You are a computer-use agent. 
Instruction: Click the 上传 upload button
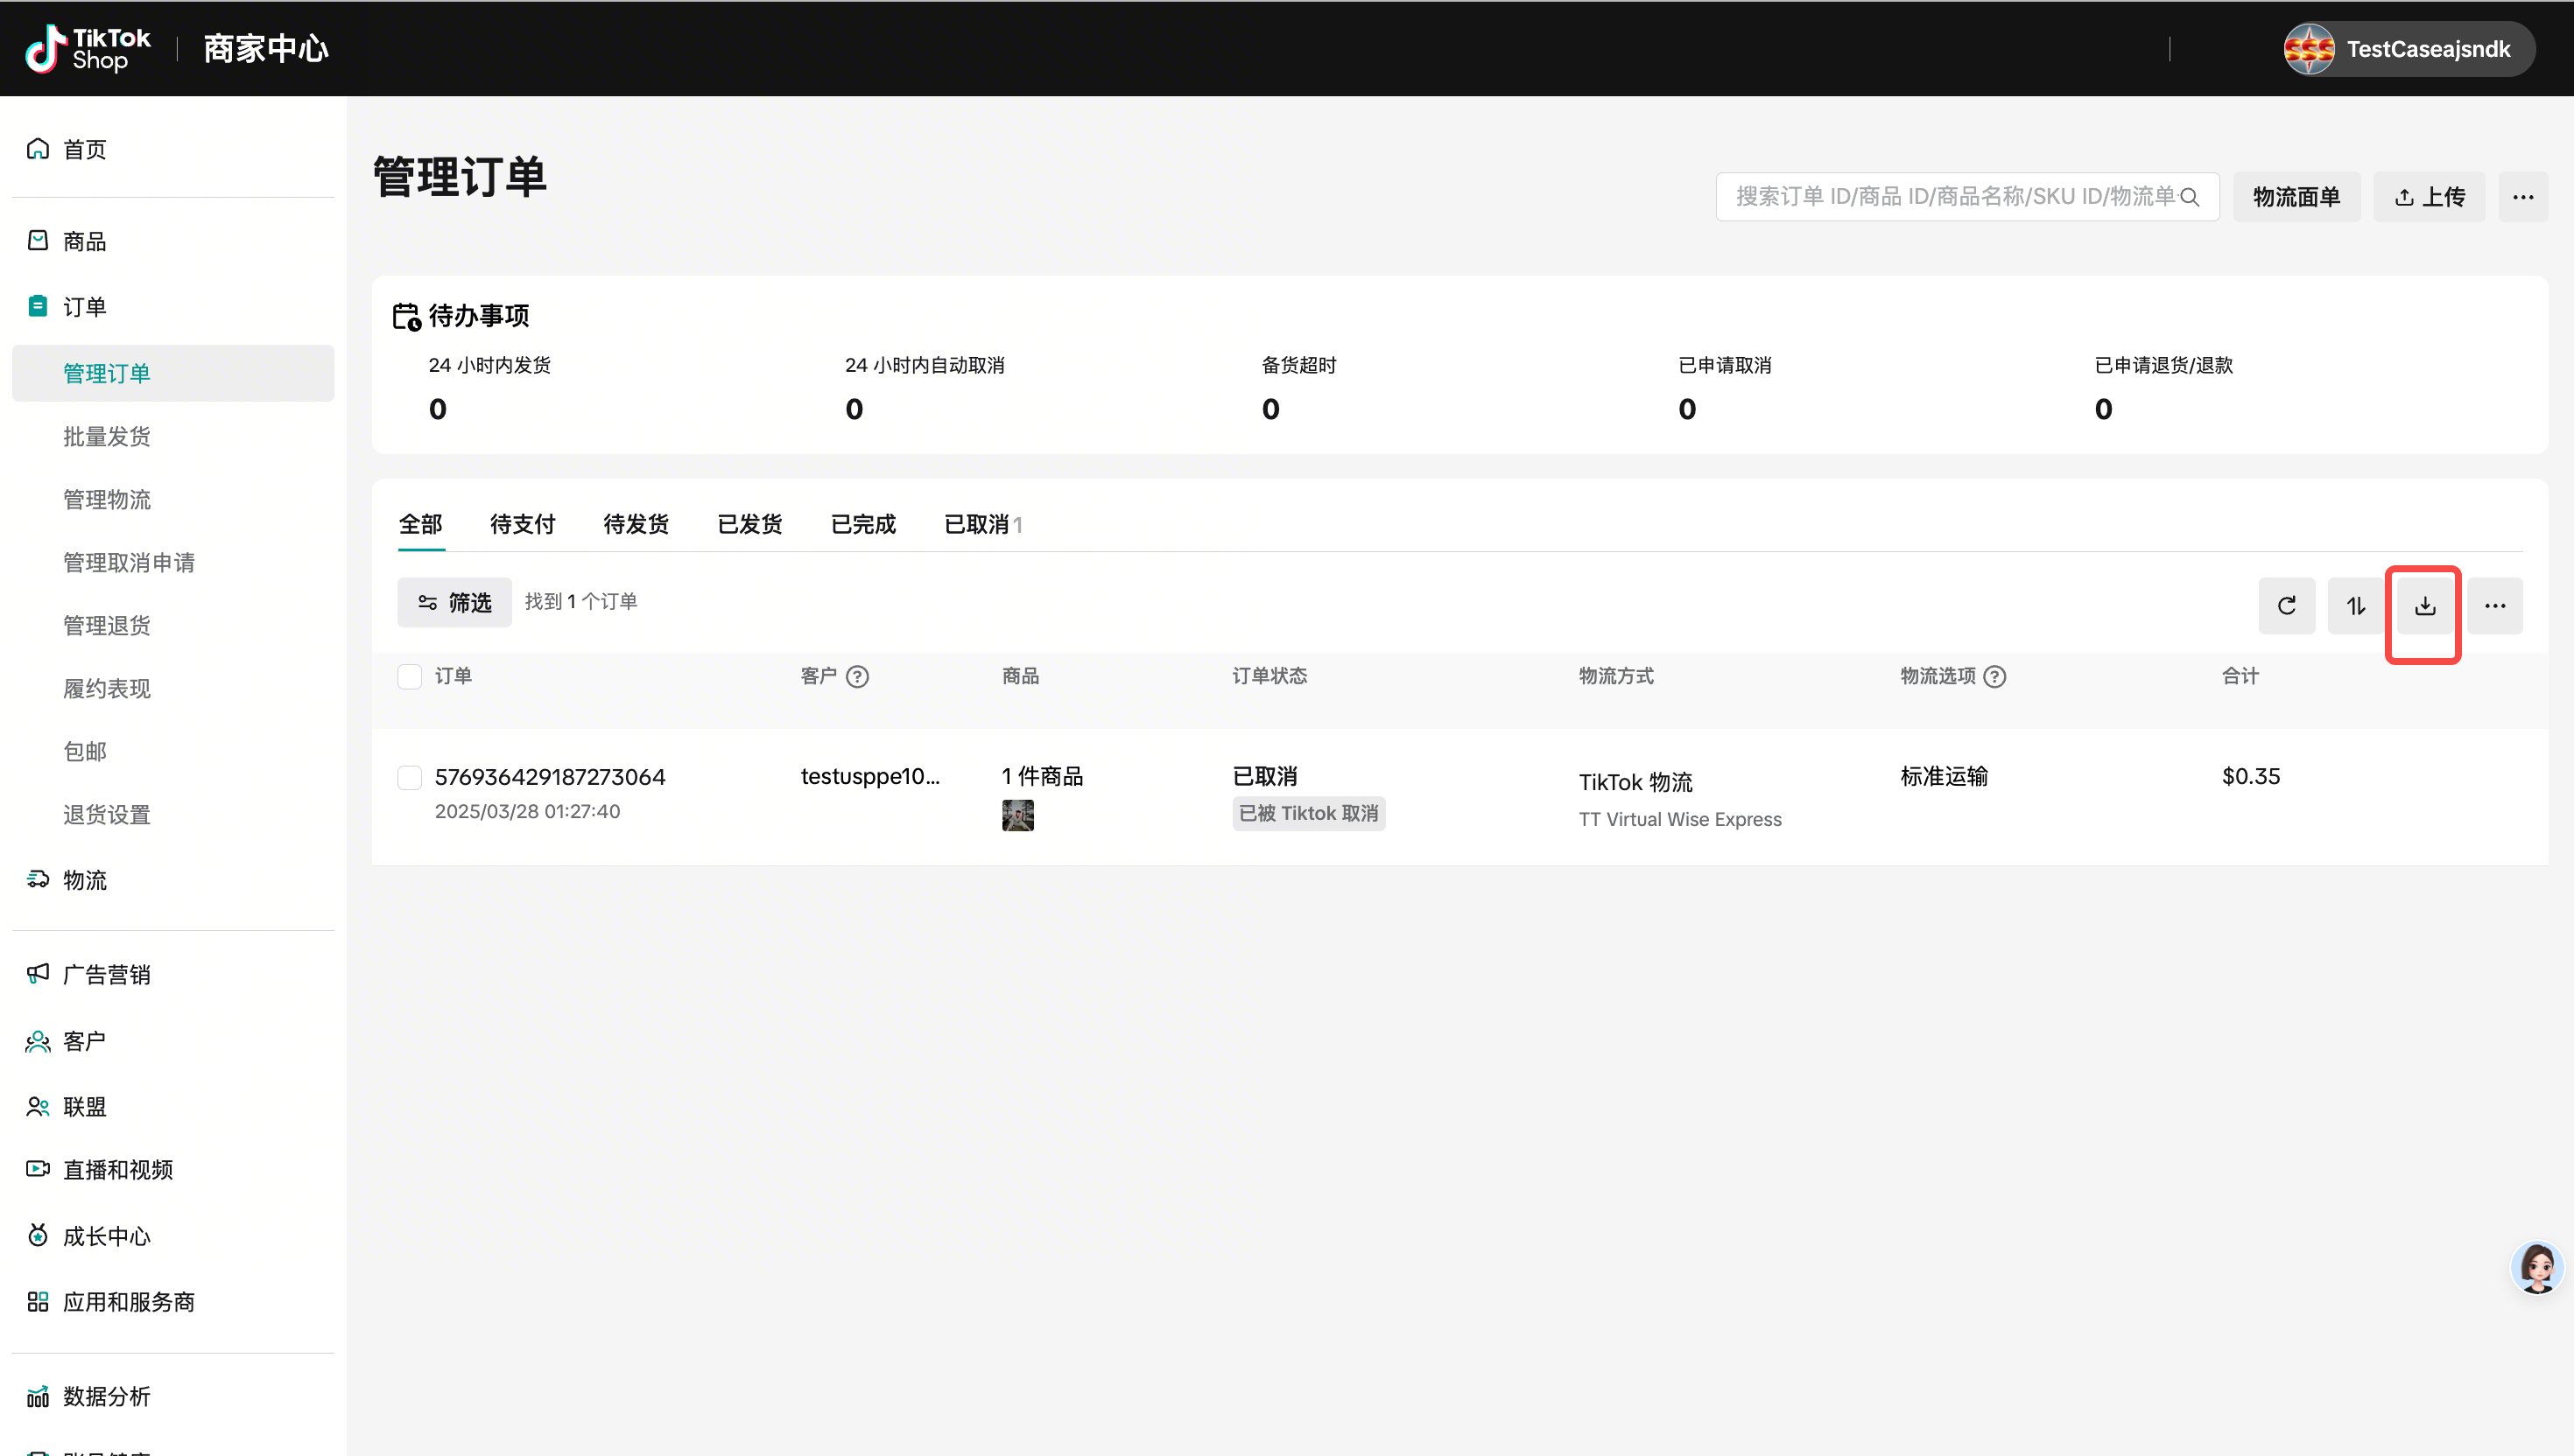pyautogui.click(x=2429, y=197)
